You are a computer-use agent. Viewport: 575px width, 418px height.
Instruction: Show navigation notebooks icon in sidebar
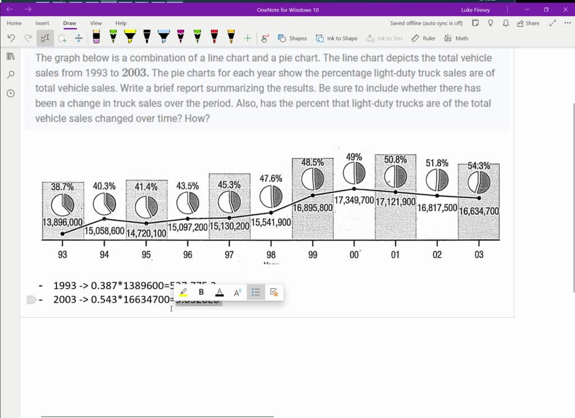pos(10,56)
